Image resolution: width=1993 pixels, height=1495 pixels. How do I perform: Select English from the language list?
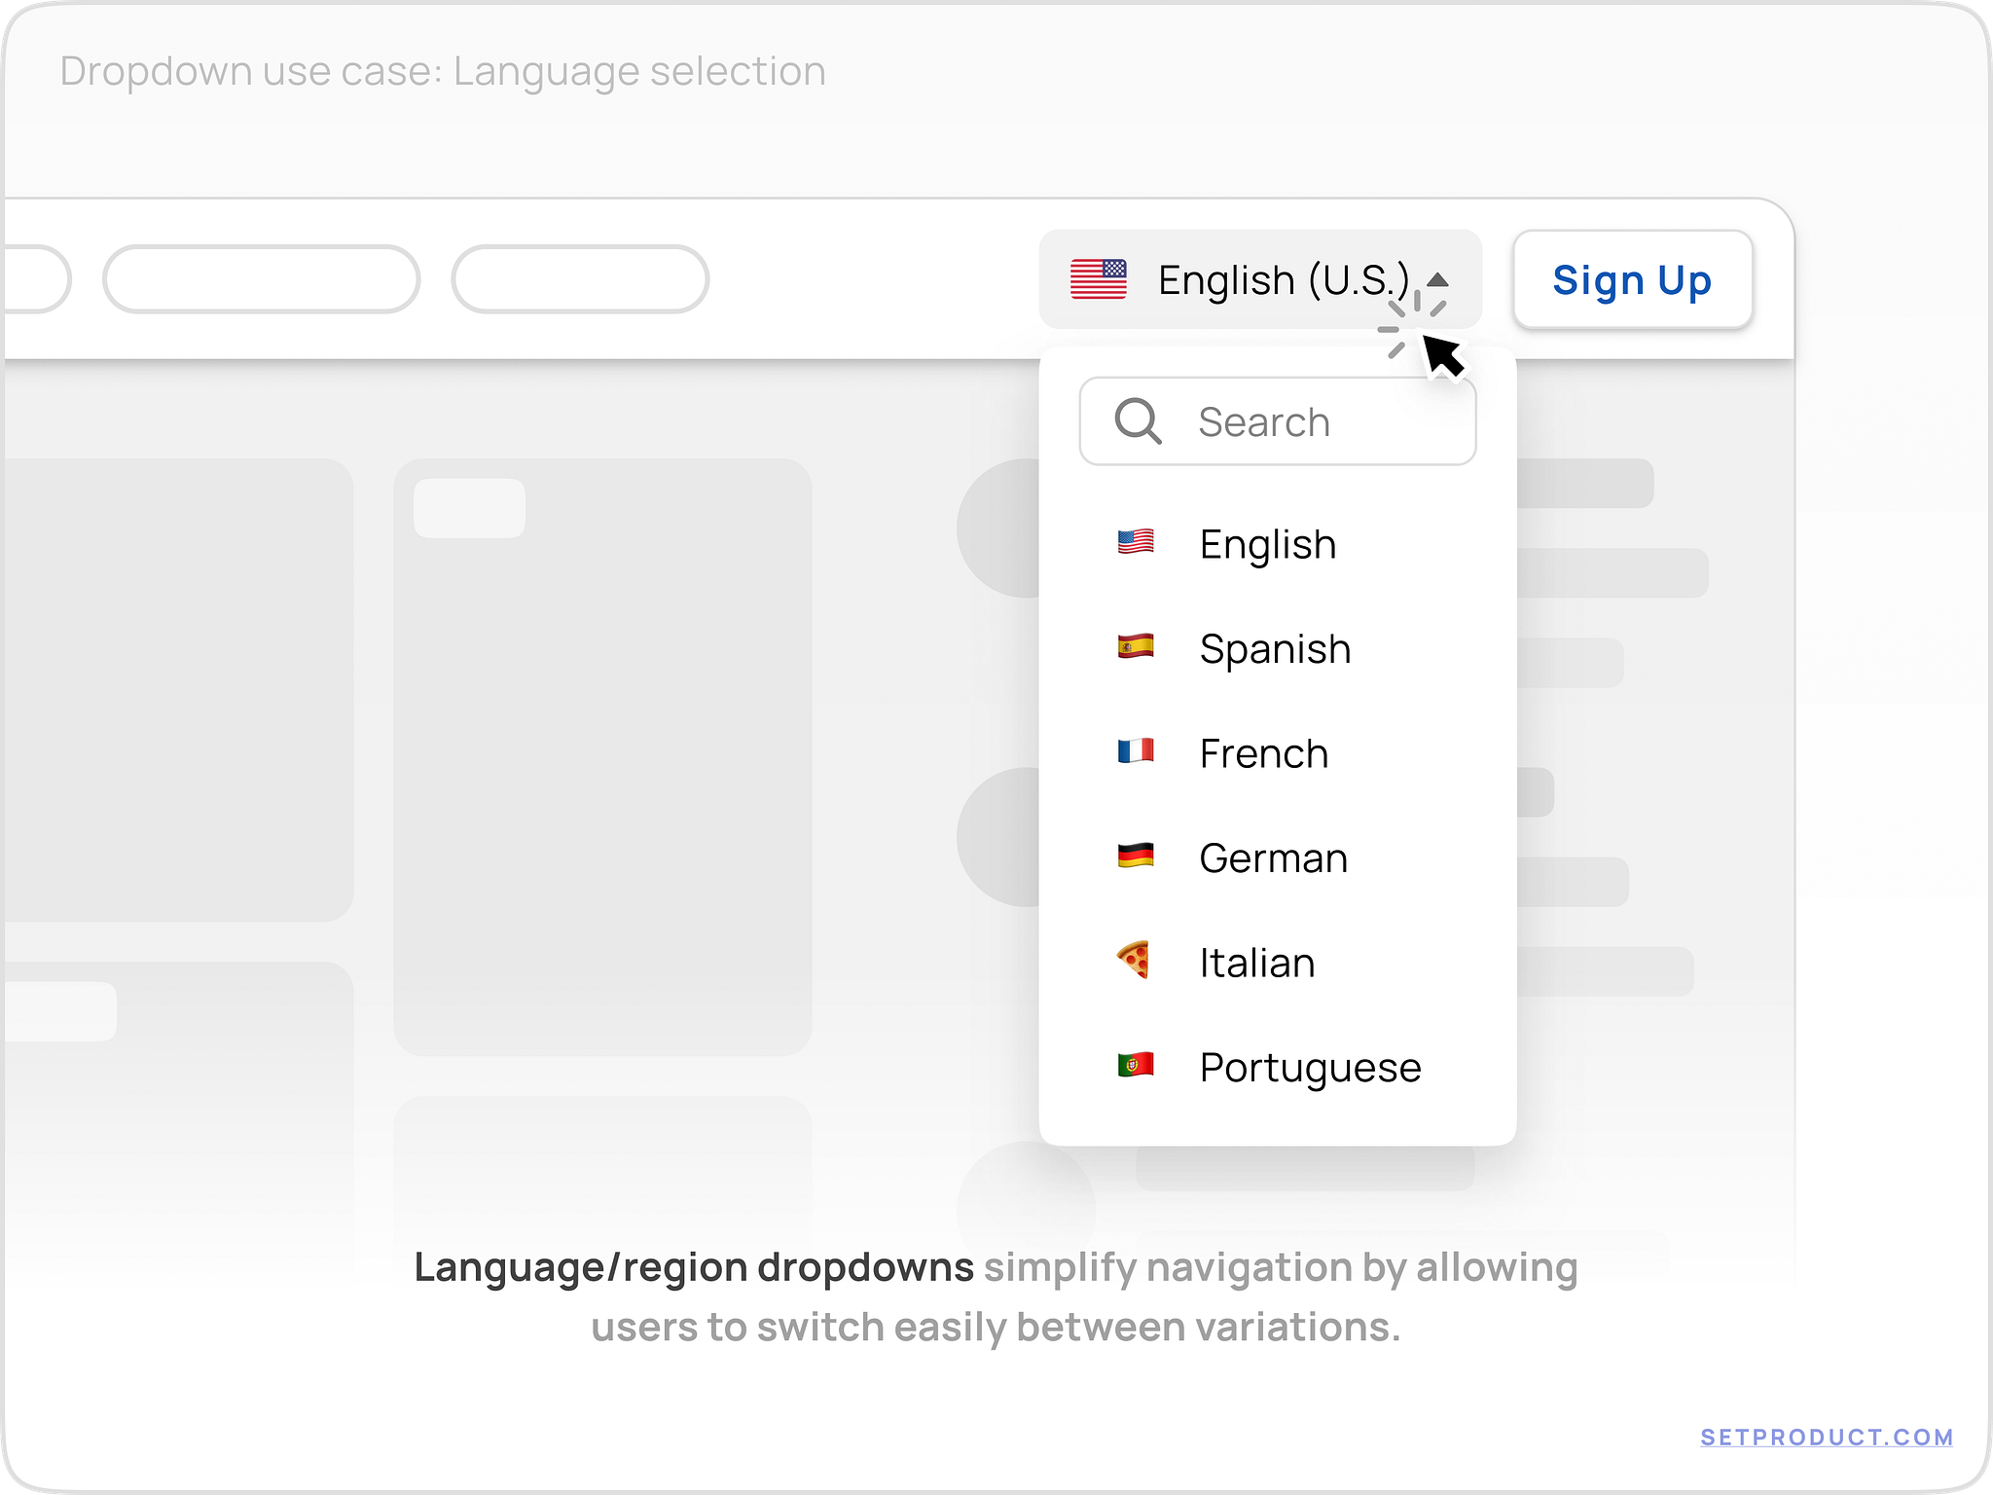tap(1268, 545)
